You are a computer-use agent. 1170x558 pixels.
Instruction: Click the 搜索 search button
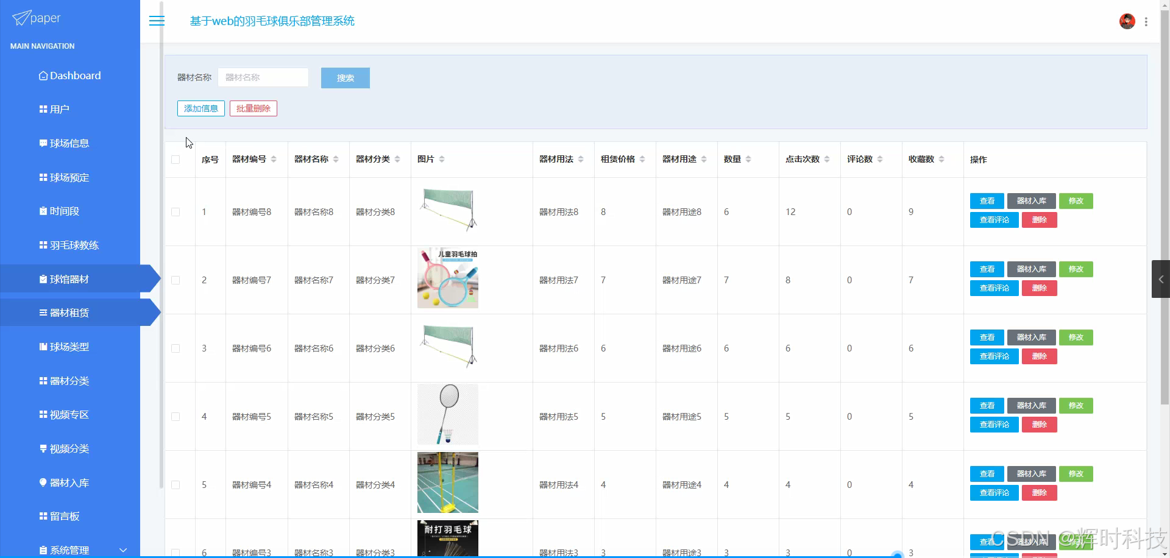tap(346, 78)
